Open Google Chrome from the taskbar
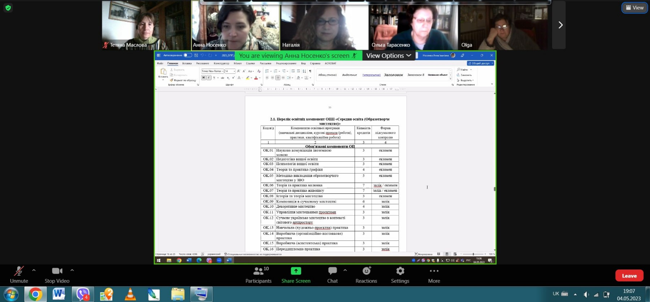Screen dimensions: 650x302 35,294
